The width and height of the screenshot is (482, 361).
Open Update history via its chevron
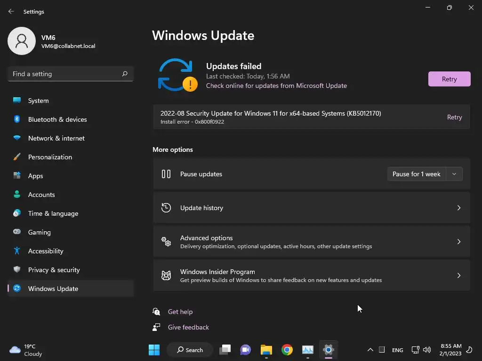click(458, 208)
